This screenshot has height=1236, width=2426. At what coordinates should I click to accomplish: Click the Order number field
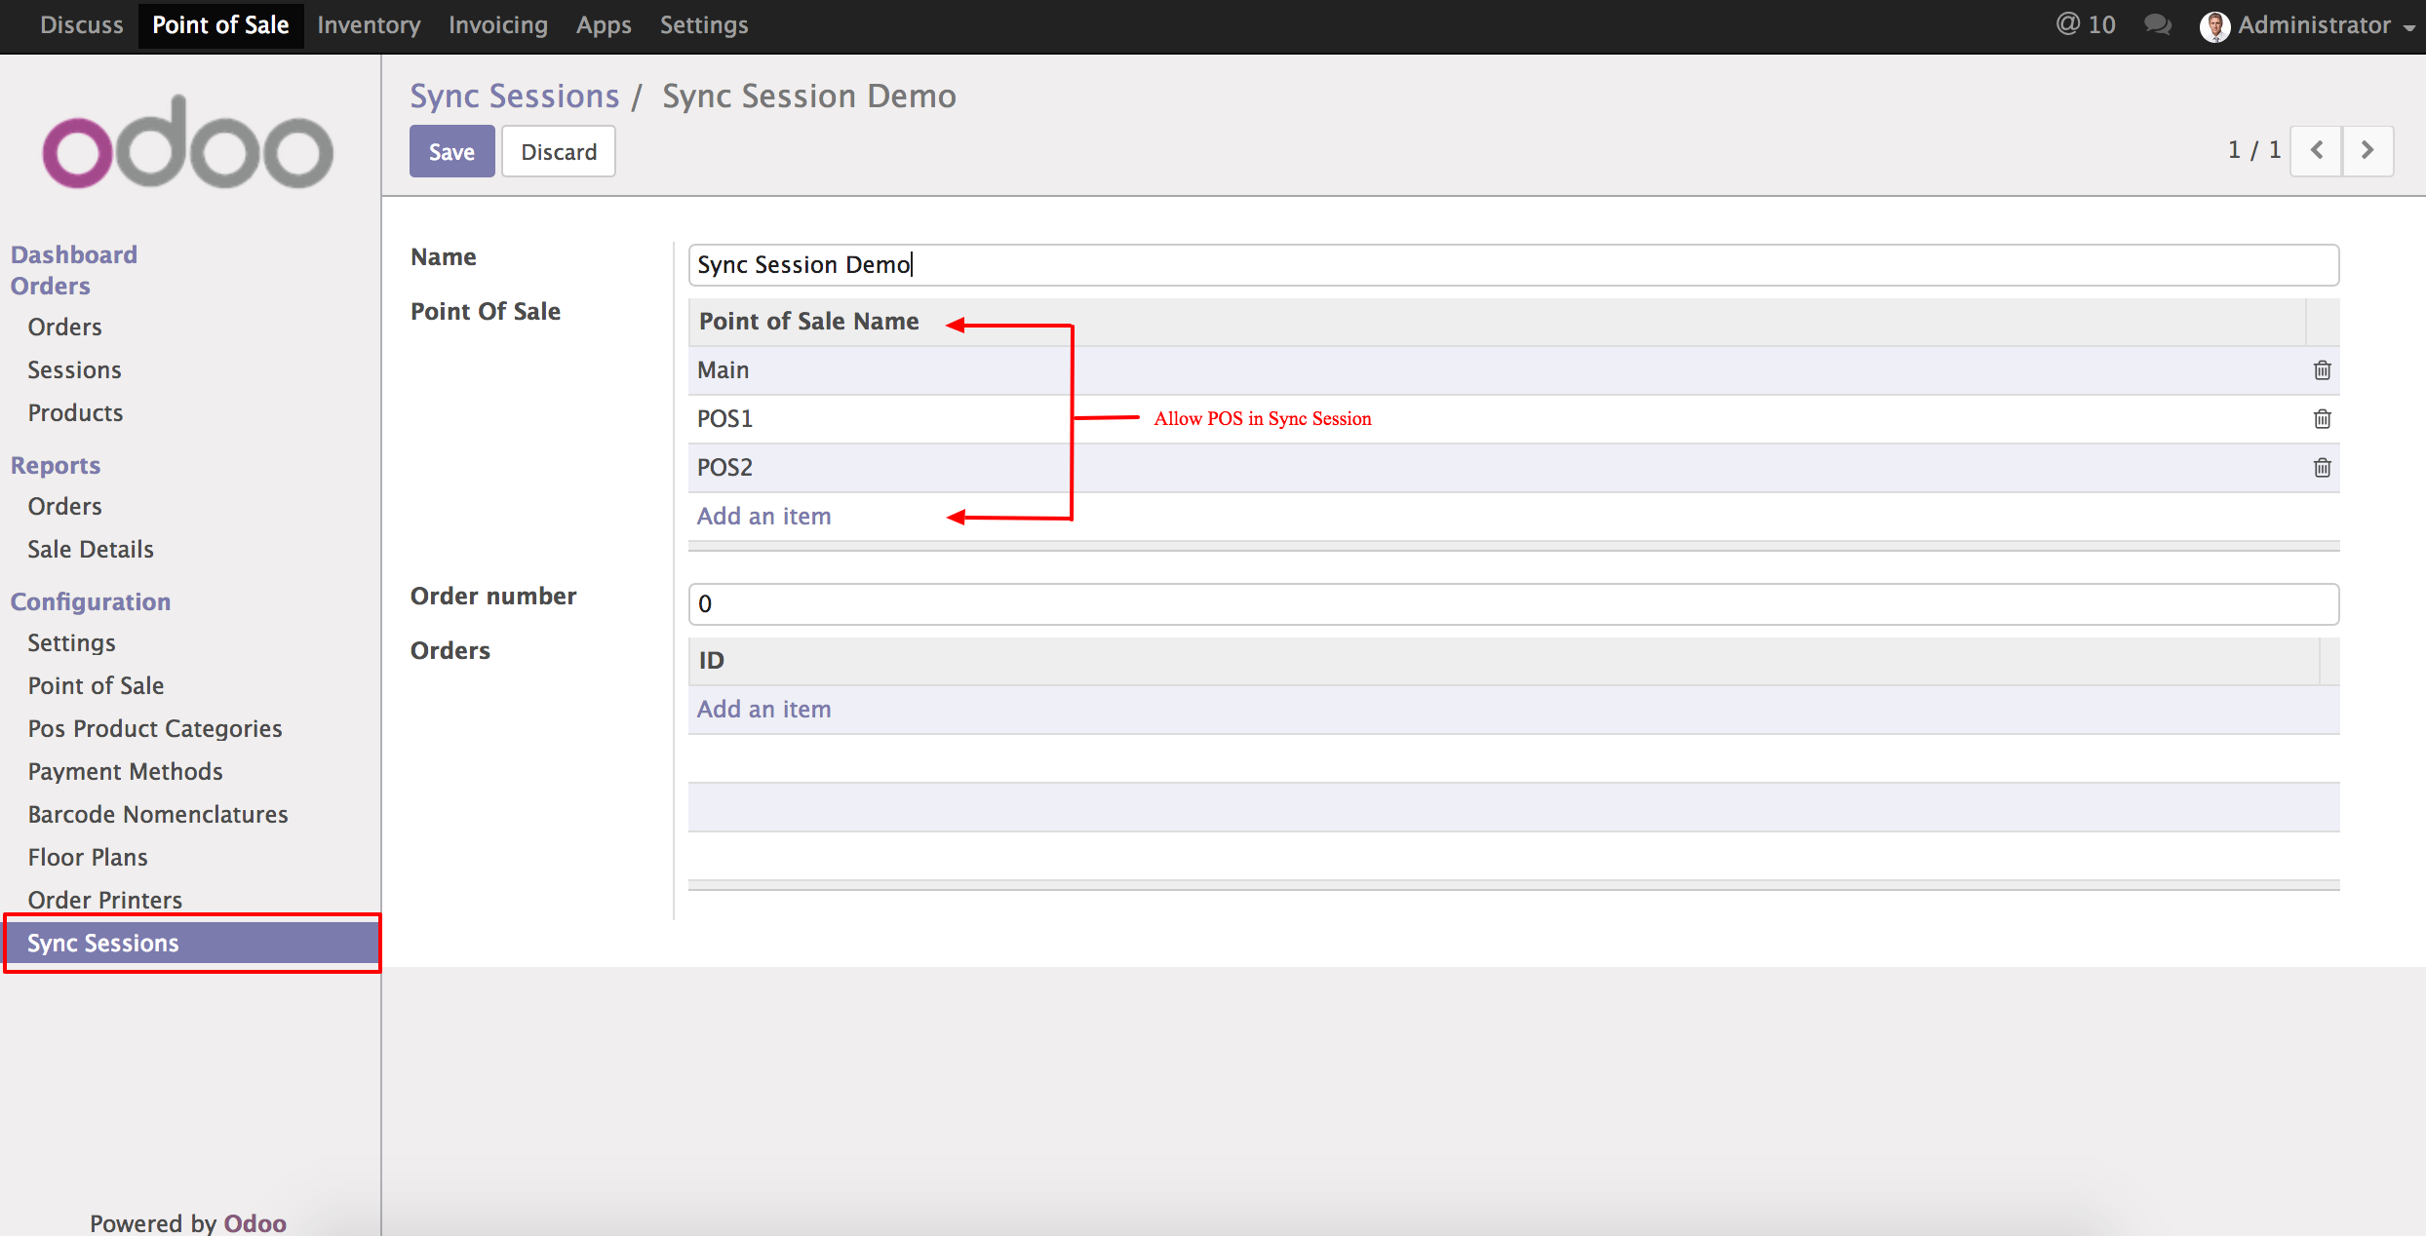pyautogui.click(x=1512, y=604)
